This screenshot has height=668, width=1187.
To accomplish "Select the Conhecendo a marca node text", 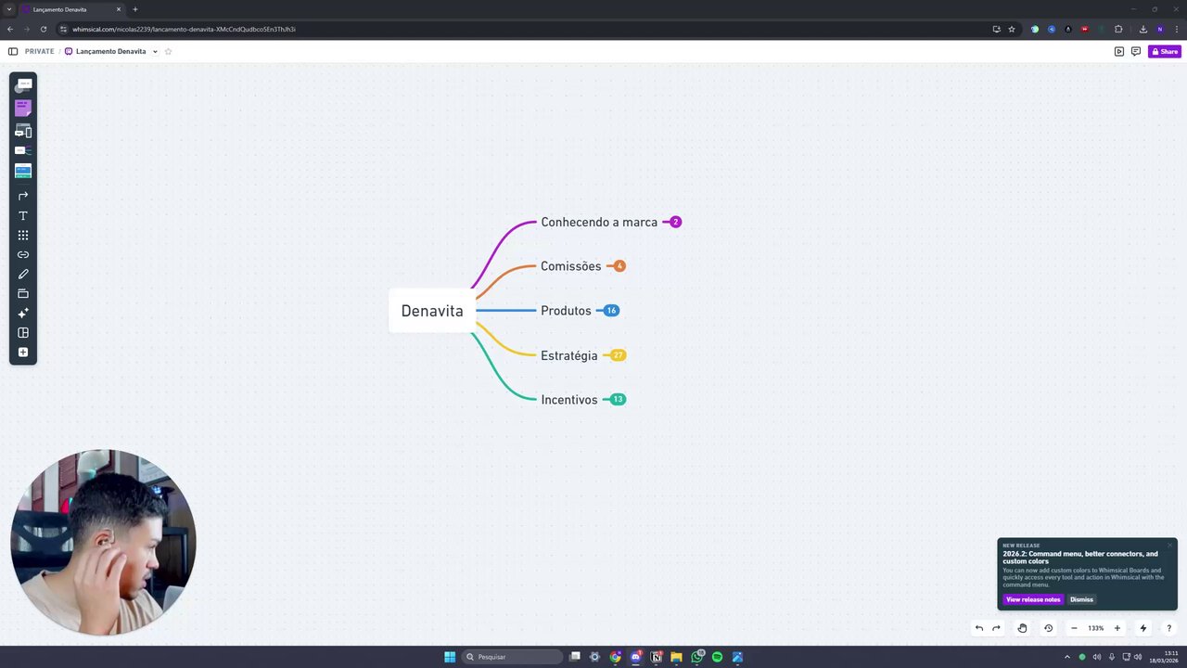I will (599, 222).
